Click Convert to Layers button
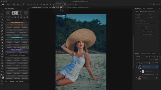161x90 pixels. 147,34
